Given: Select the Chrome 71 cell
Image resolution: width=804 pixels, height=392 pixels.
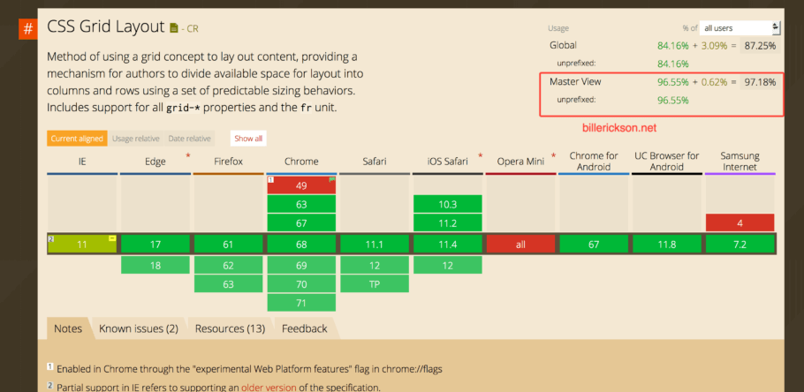Looking at the screenshot, I should [301, 303].
